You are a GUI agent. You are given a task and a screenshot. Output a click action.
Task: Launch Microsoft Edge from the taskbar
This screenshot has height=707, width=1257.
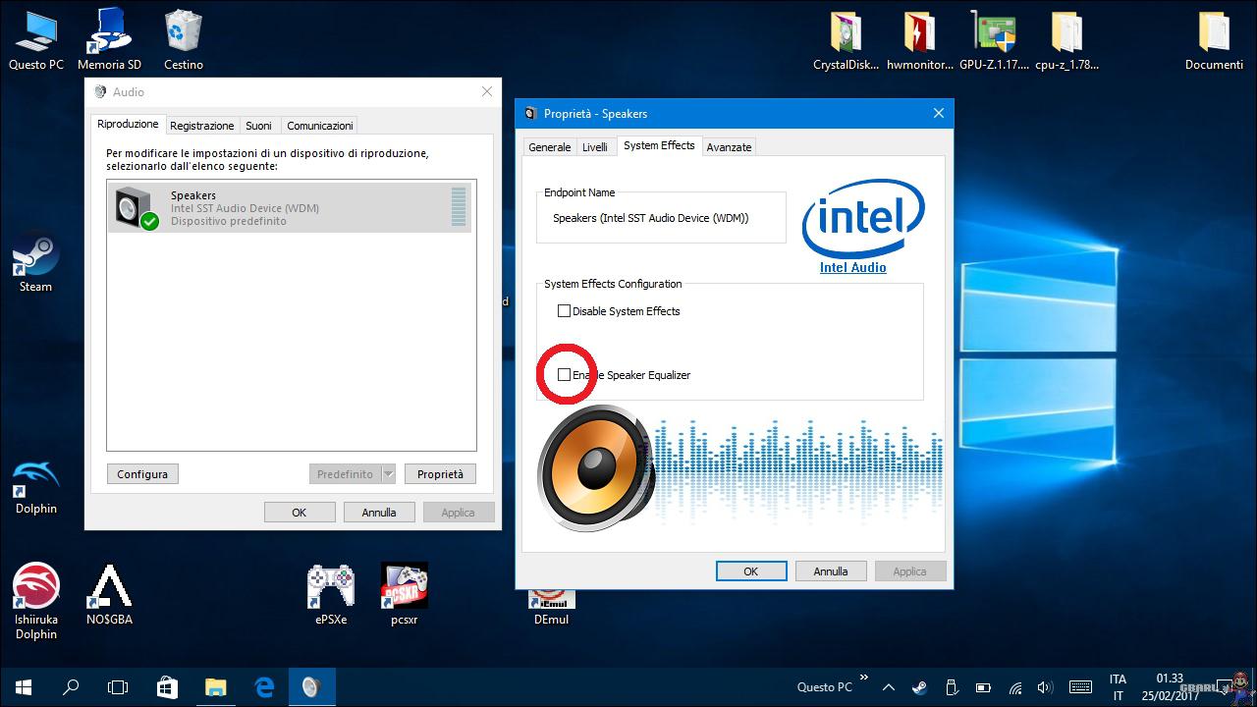point(264,687)
